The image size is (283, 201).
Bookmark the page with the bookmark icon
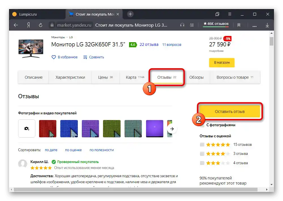[x=239, y=25]
